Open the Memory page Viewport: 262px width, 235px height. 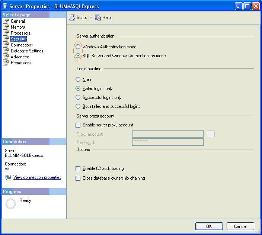[18, 27]
